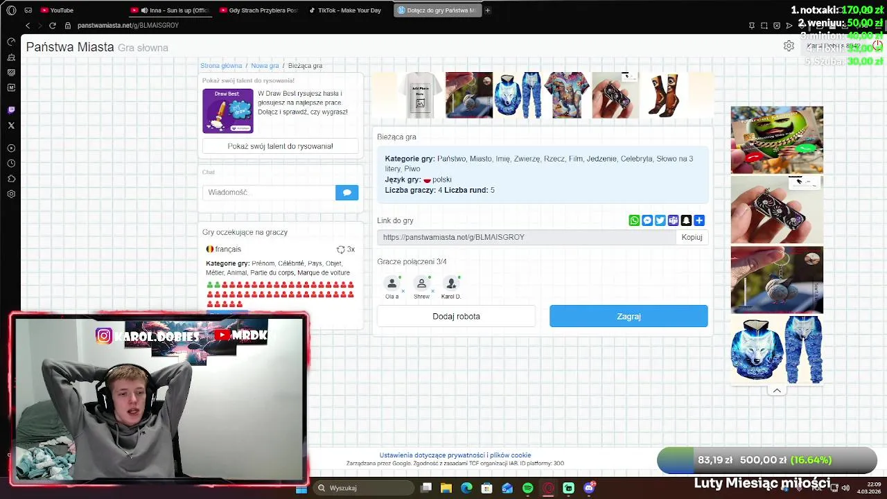The height and width of the screenshot is (499, 887).
Task: Click the Kopiuj button for game link
Action: (x=692, y=237)
